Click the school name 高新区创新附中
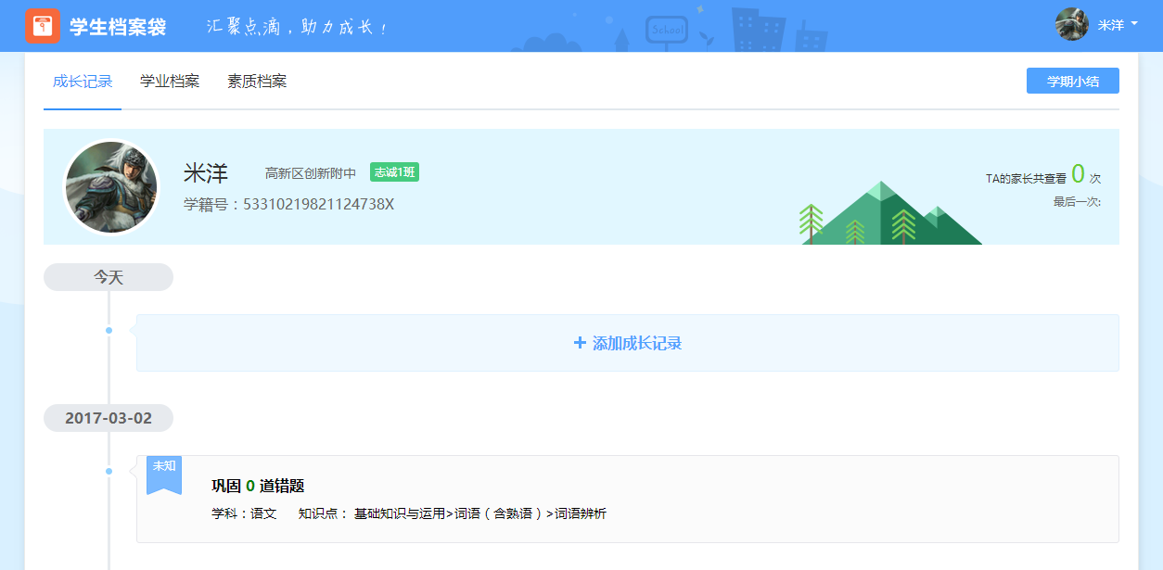Viewport: 1163px width, 570px height. 311,173
